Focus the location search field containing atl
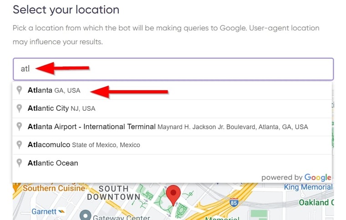The image size is (346, 220). tap(173, 69)
